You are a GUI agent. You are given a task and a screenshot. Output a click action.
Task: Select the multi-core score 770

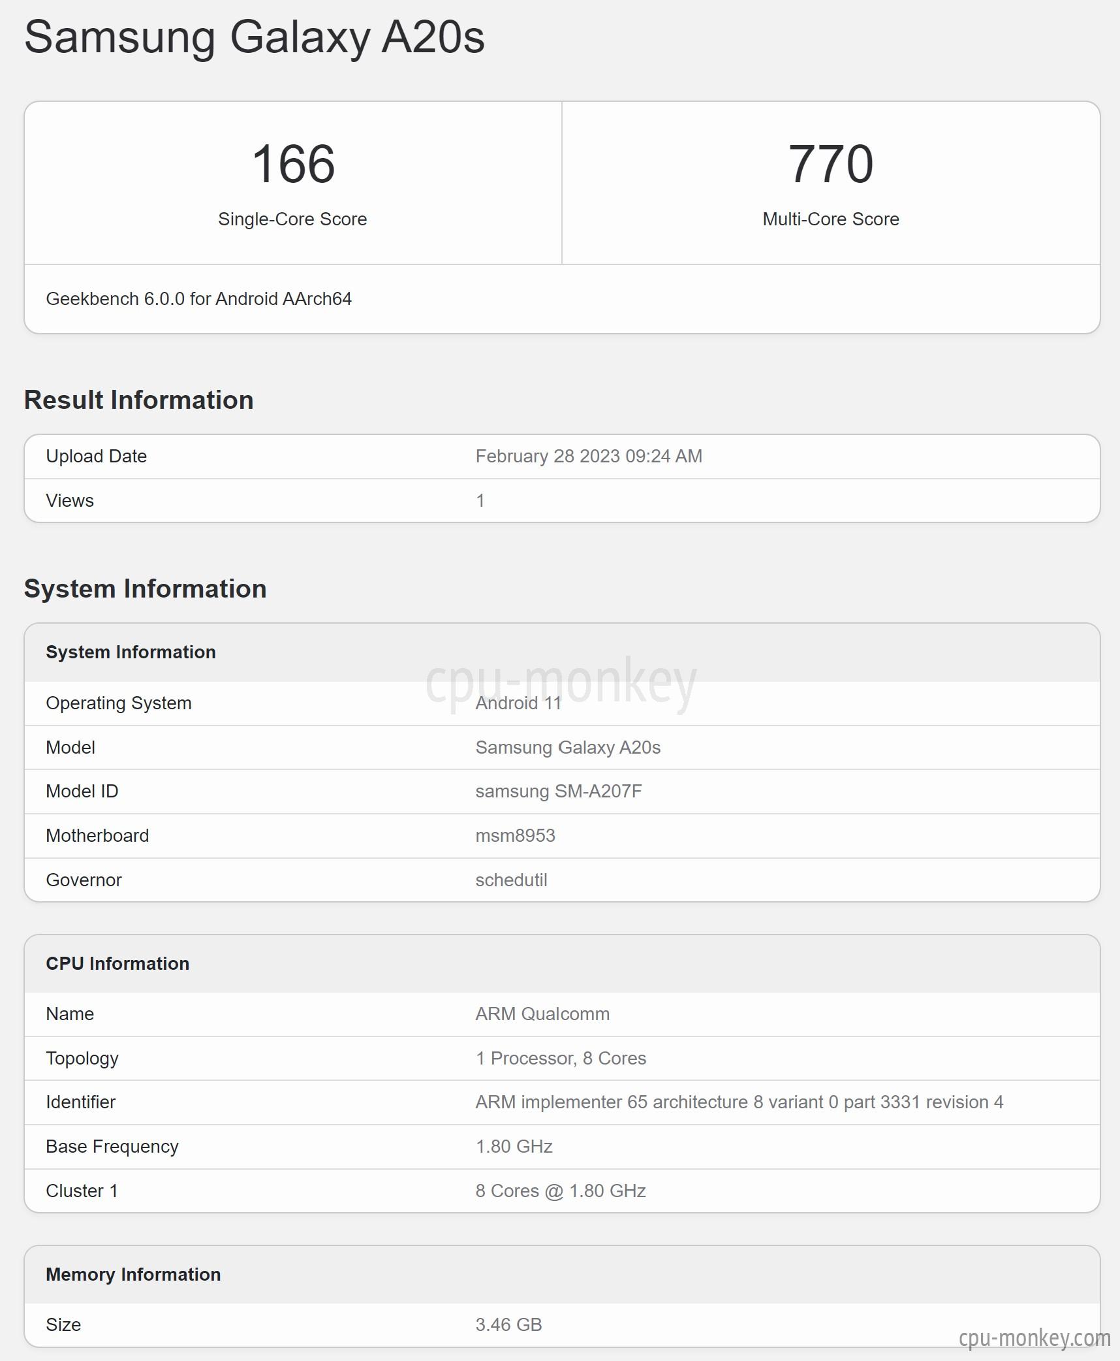831,164
